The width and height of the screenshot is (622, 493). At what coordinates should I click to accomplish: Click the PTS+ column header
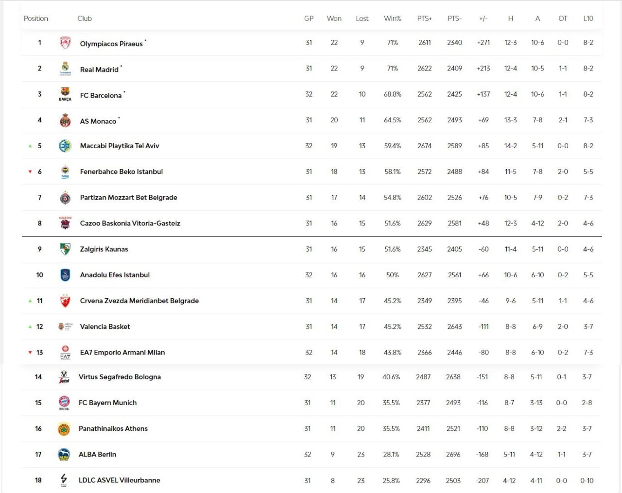[424, 18]
